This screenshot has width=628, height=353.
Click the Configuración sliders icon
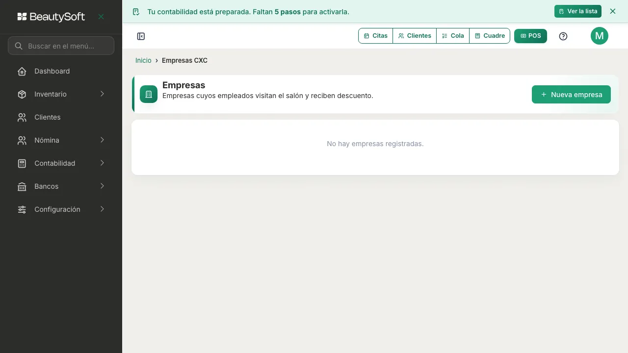click(x=22, y=209)
